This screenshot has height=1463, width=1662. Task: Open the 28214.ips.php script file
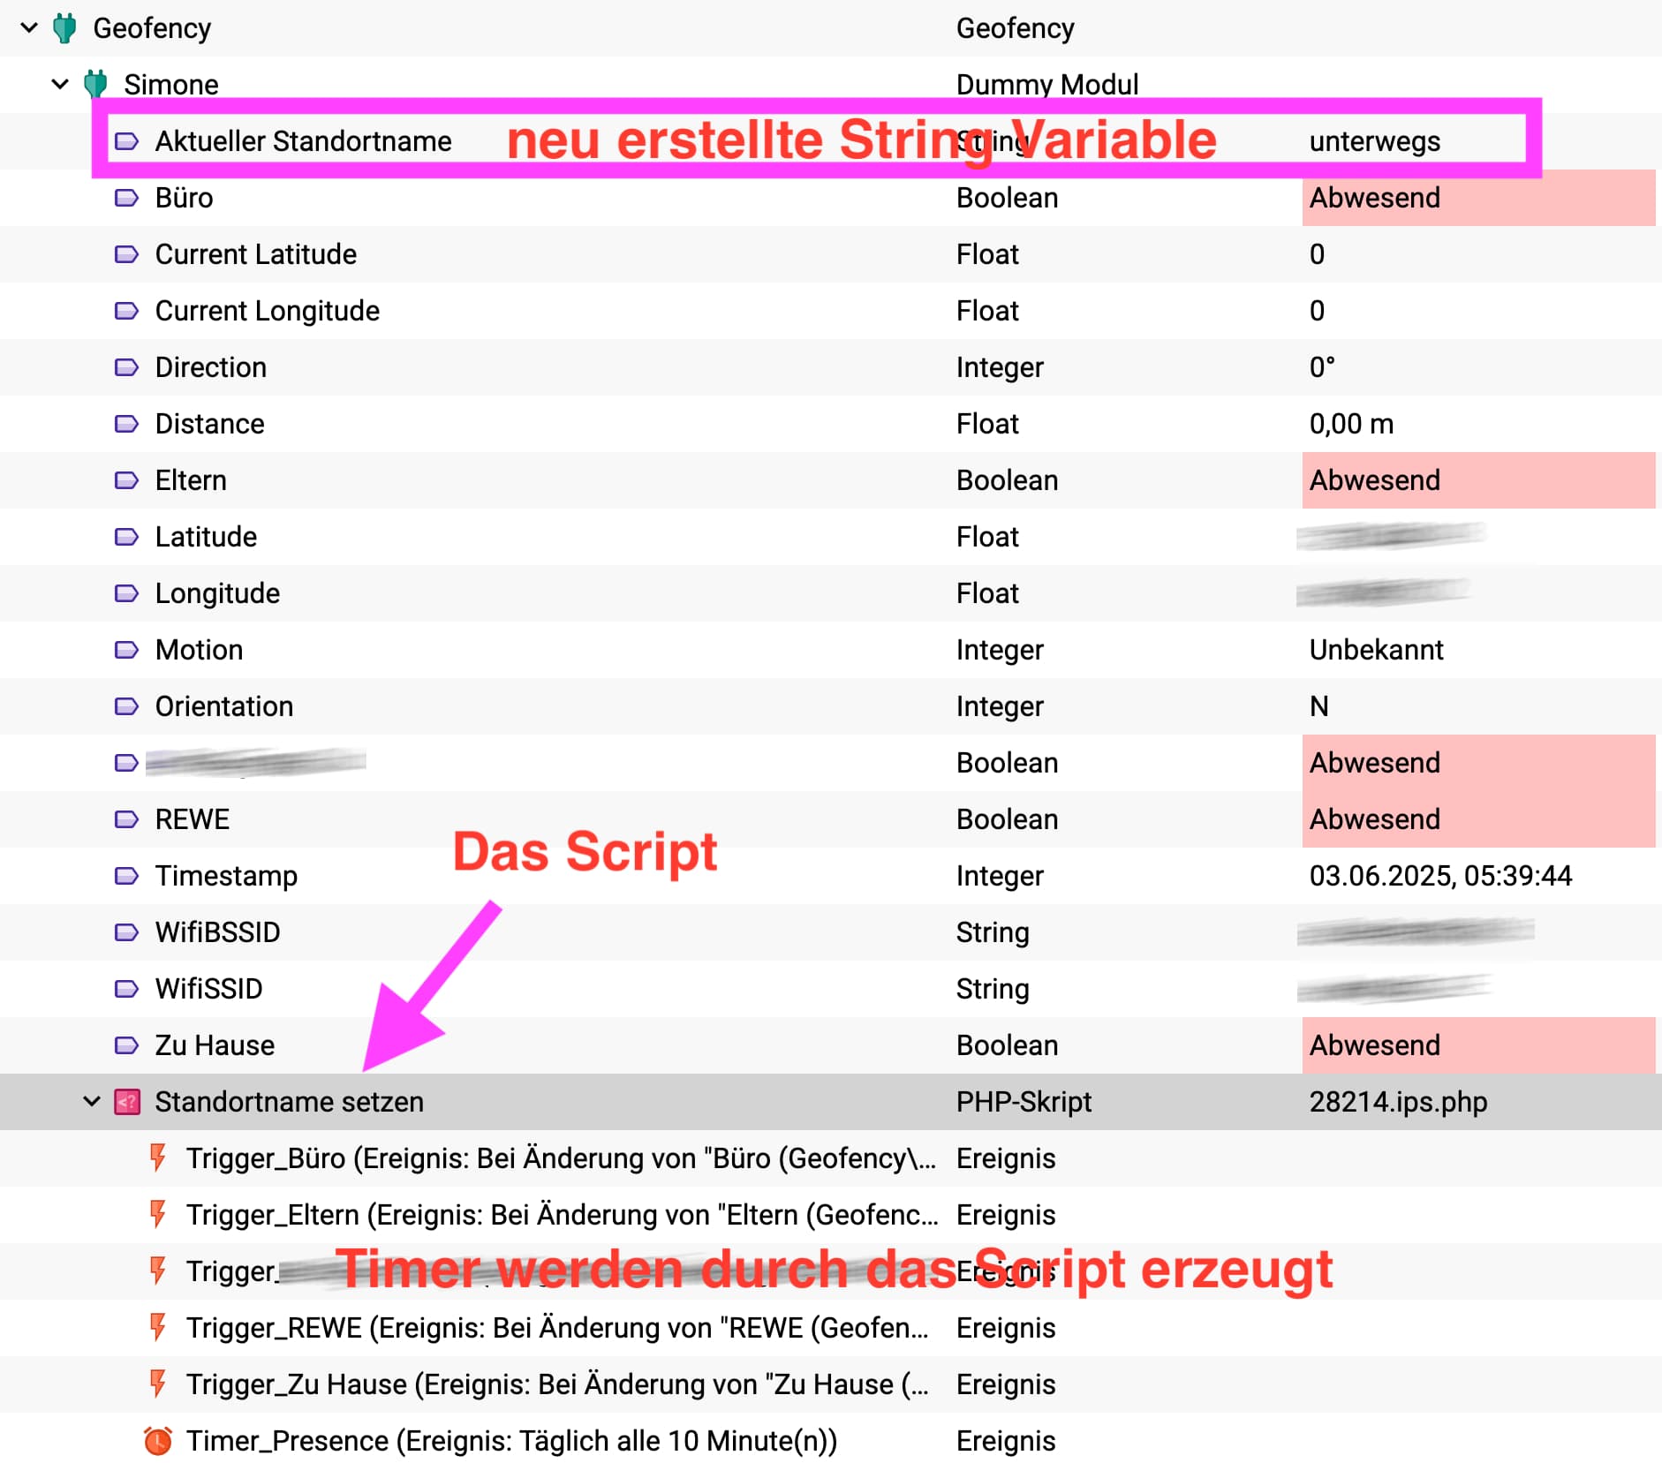(1398, 1102)
